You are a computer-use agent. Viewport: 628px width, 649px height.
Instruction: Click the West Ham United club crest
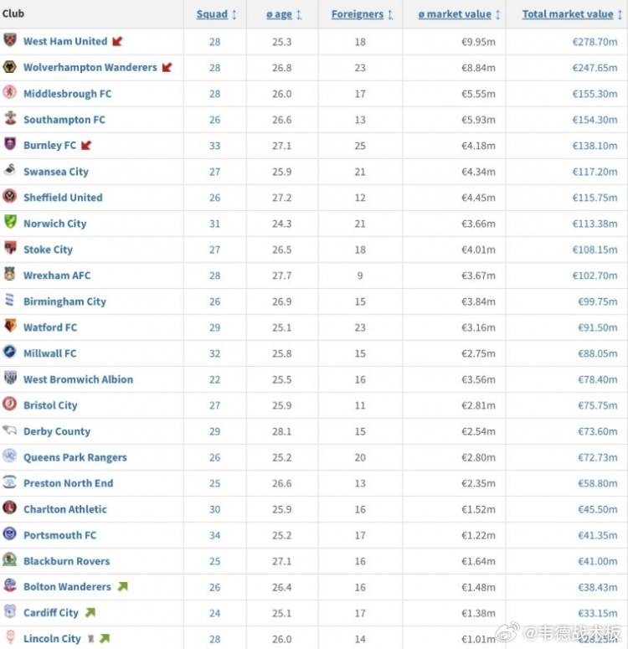pyautogui.click(x=9, y=40)
